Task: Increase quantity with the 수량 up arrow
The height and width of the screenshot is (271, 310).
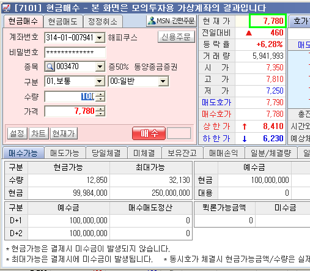Action: pos(100,94)
